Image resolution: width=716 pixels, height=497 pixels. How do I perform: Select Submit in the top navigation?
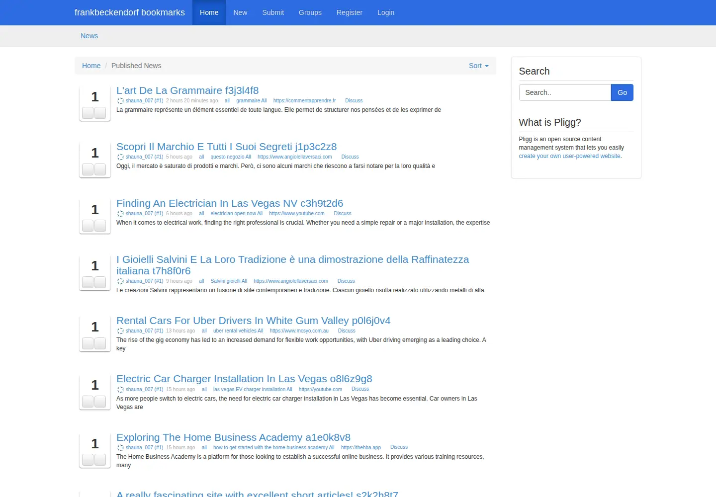[273, 12]
